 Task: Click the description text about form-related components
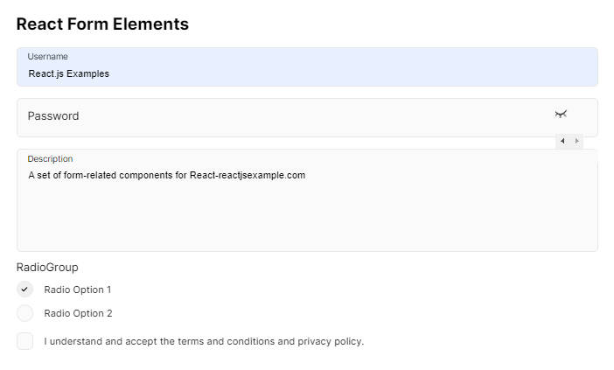(166, 175)
